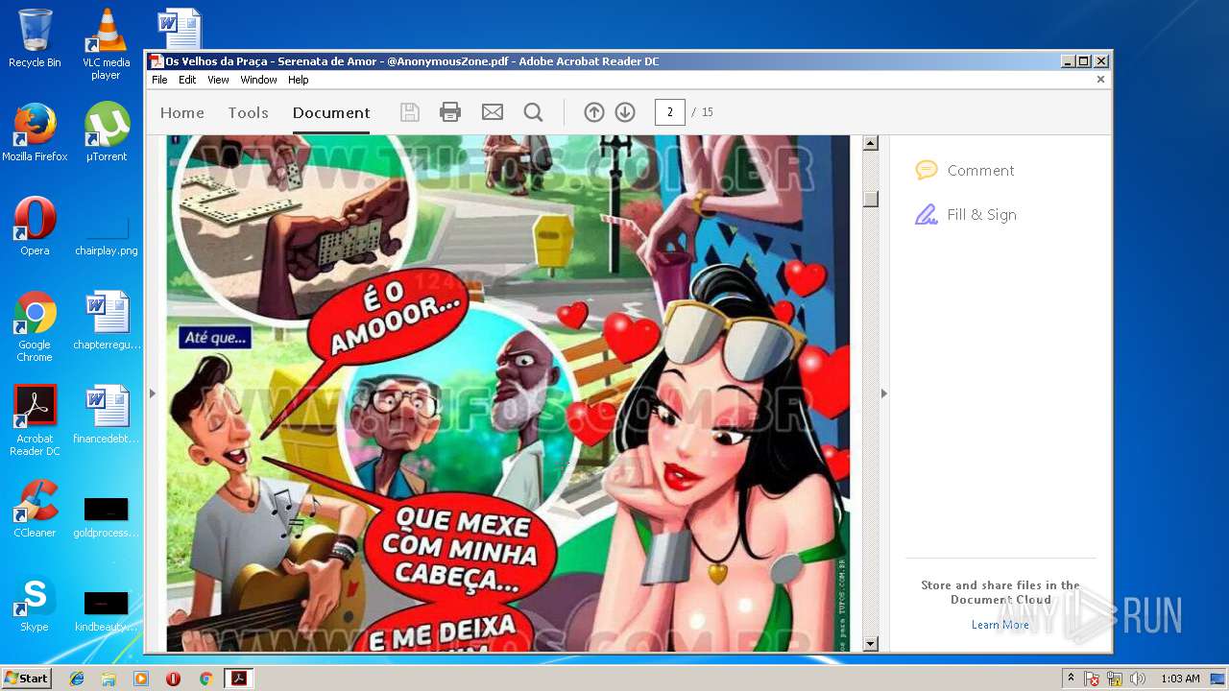Screen dimensions: 1229x691
Task: Launch Internet Explorer from taskbar
Action: tap(77, 679)
